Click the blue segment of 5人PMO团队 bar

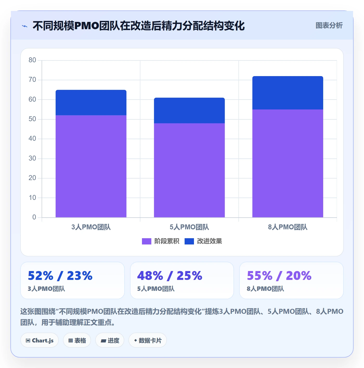(189, 111)
